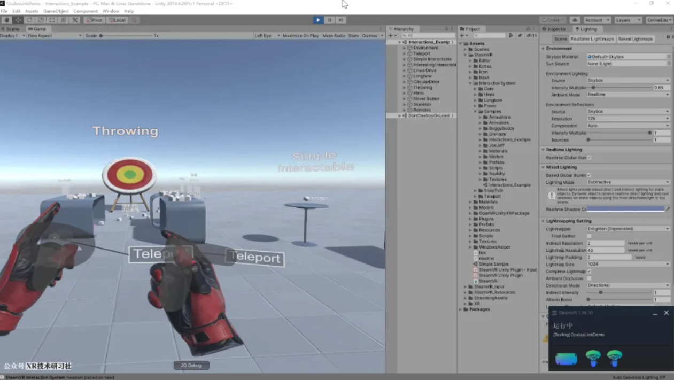The height and width of the screenshot is (380, 674).
Task: Enable the Ambient Occlusion checkbox
Action: click(589, 278)
